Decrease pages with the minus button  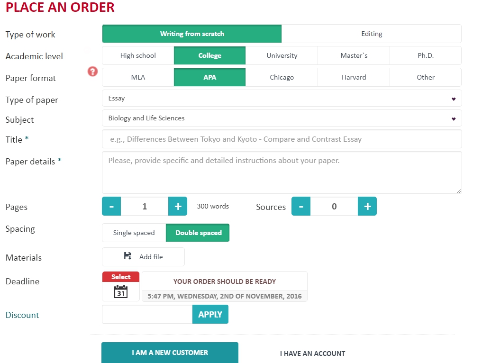coord(111,207)
